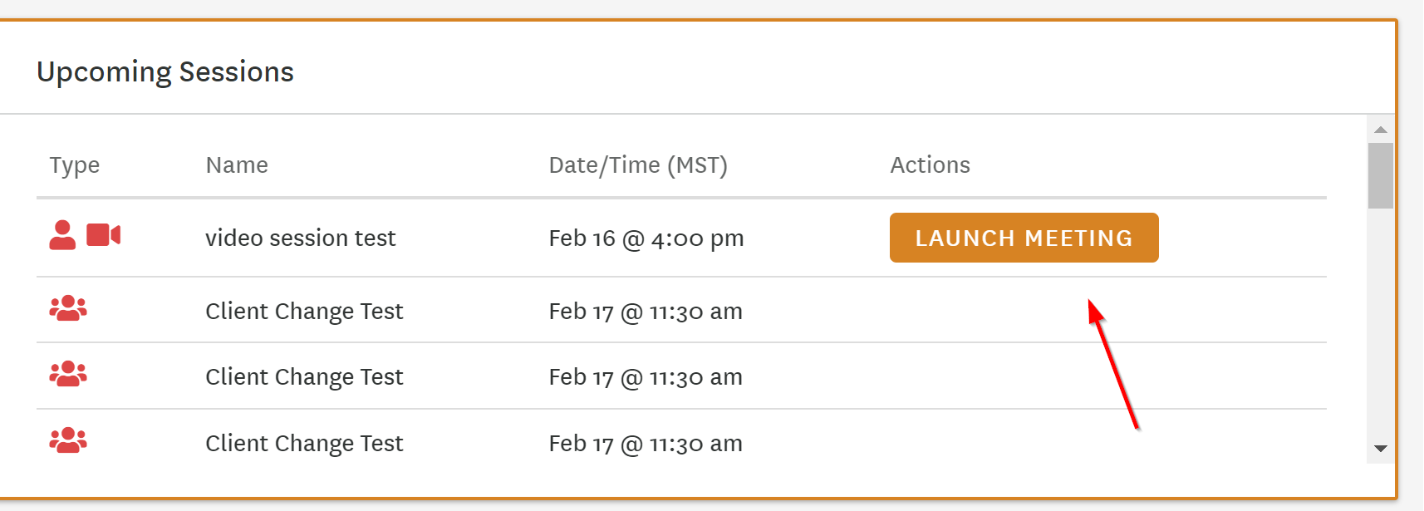Click the scrollbar down arrow in the sessions list
The image size is (1424, 511).
click(x=1381, y=449)
